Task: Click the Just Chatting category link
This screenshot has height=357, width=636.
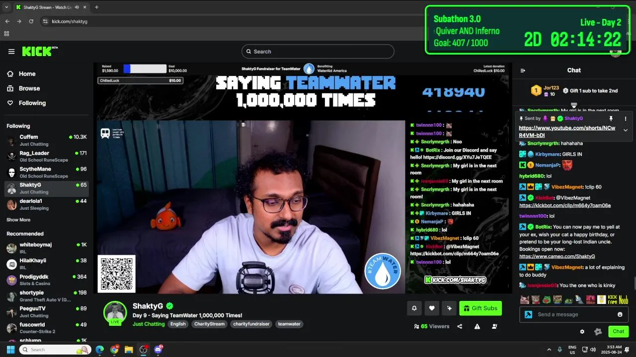Action: click(x=149, y=324)
